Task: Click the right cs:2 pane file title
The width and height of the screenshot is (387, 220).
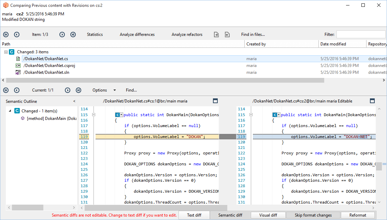Action: pyautogui.click(x=302, y=101)
